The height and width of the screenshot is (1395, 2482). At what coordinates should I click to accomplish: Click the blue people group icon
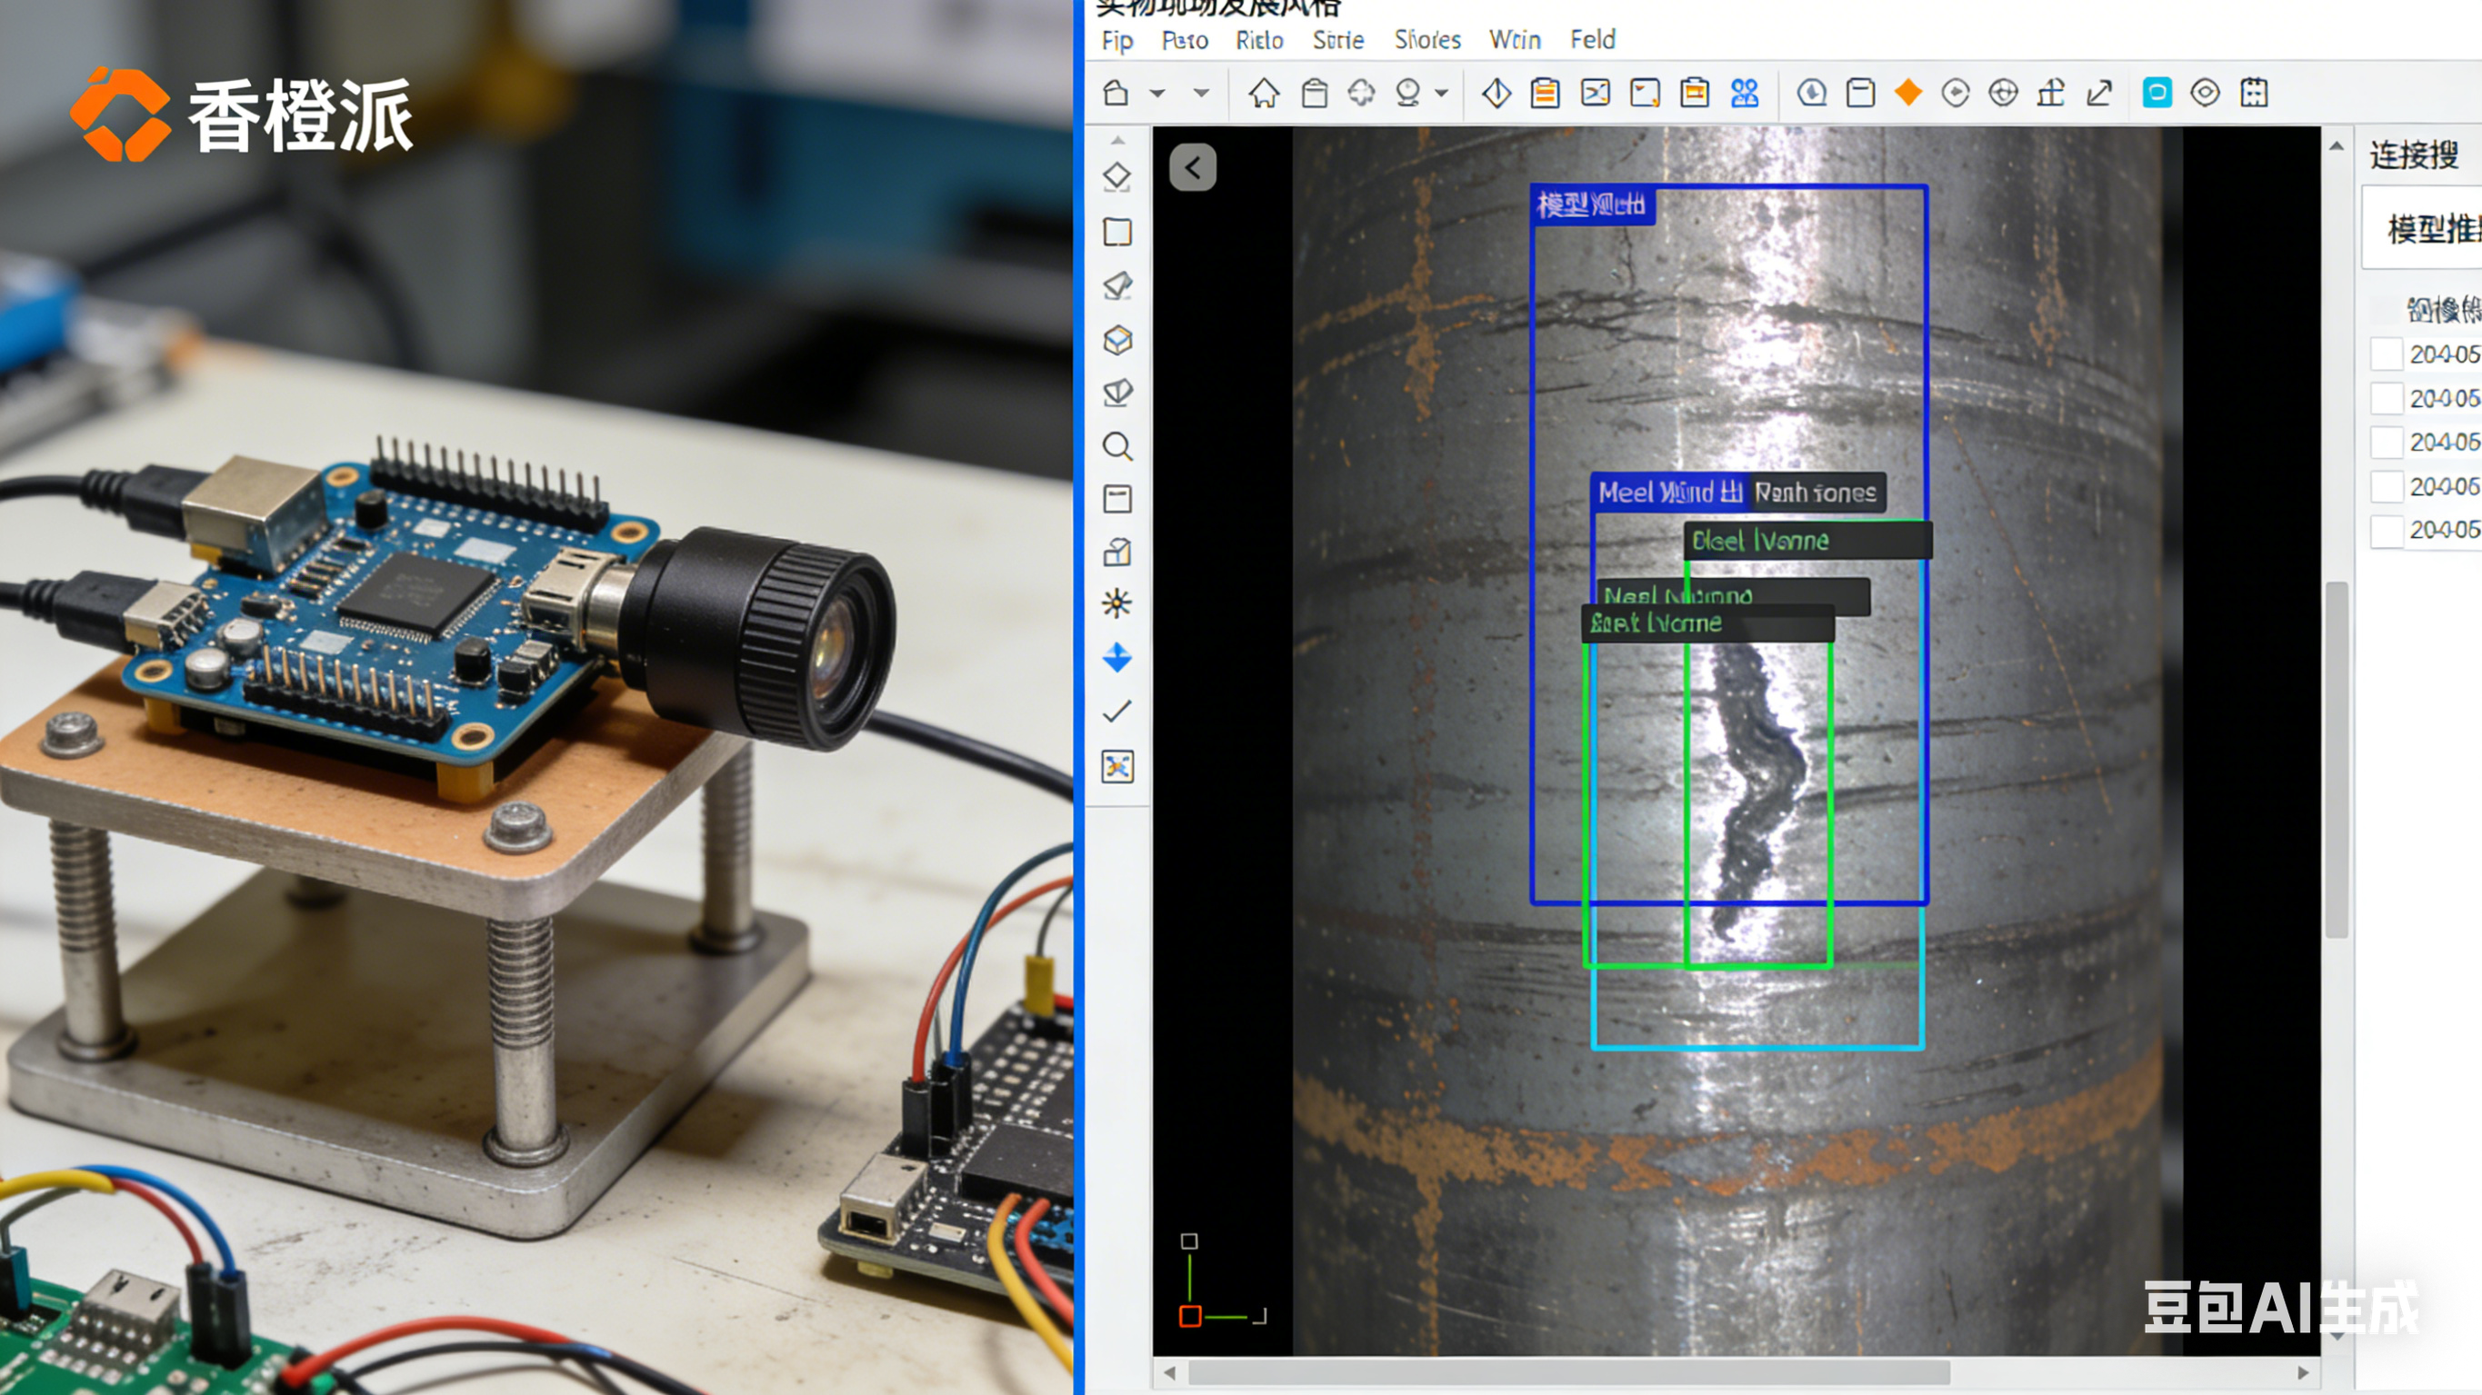[x=1744, y=94]
